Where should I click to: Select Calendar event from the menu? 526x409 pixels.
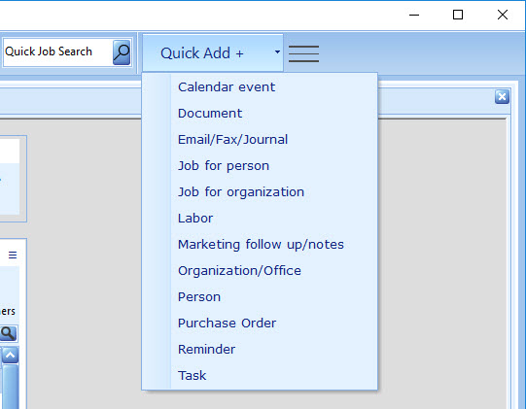tap(227, 87)
